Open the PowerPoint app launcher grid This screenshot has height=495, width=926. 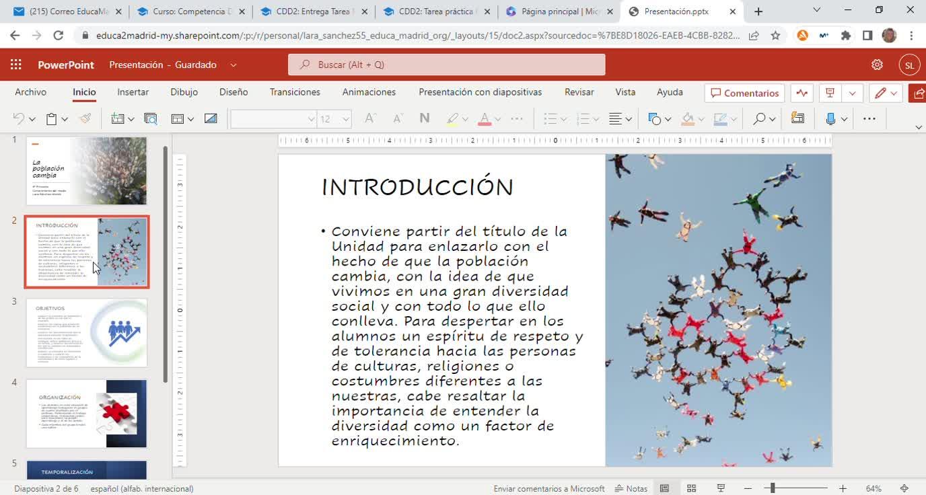(x=16, y=65)
